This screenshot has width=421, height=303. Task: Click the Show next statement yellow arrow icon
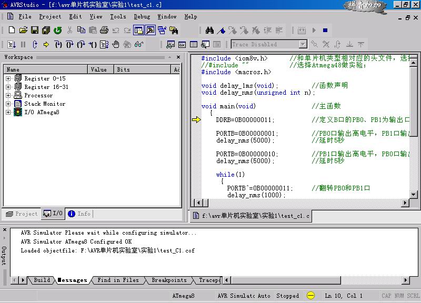(x=46, y=45)
